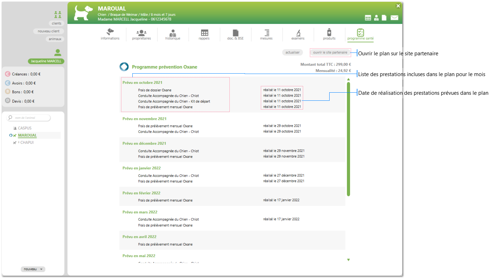Open the nouveau dropdown at sidebar bottom
Viewport: 493px width, 279px height.
pos(33,269)
